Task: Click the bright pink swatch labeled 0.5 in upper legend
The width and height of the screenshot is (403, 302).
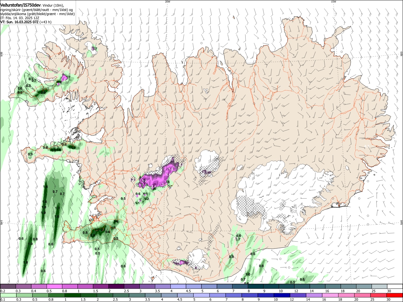Action: pos(54,287)
